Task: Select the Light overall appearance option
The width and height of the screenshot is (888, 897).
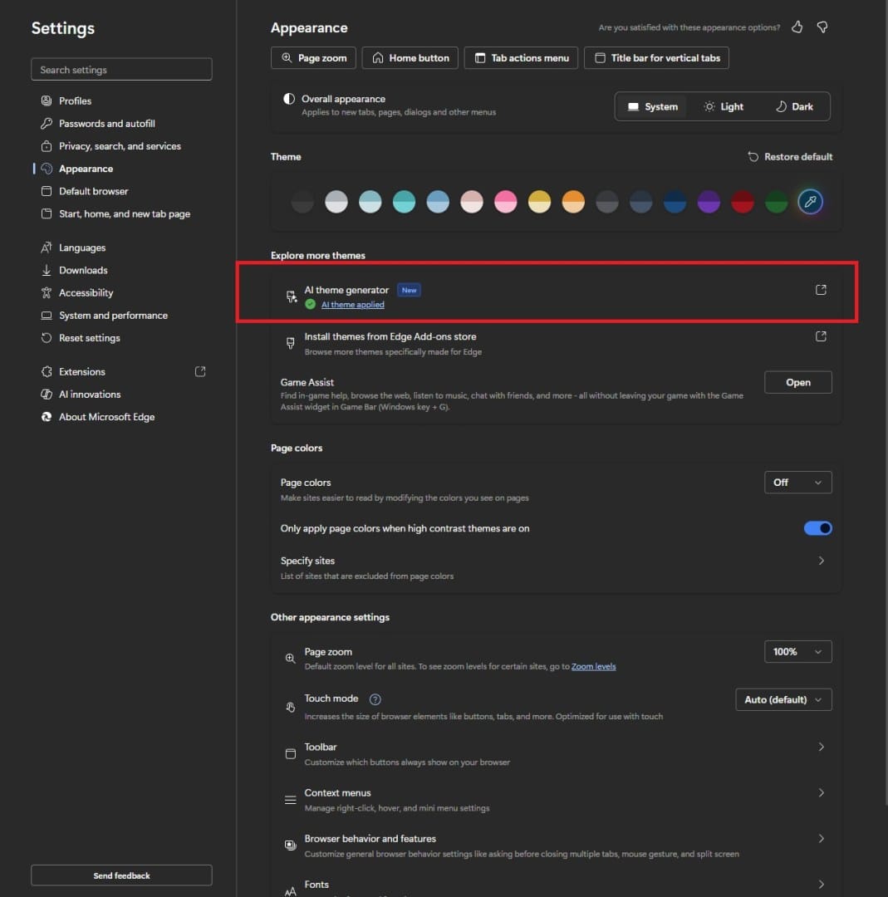Action: click(x=724, y=106)
